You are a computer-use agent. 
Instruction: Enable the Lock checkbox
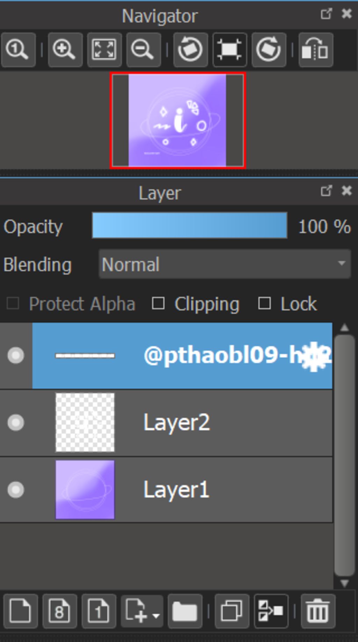coord(264,303)
